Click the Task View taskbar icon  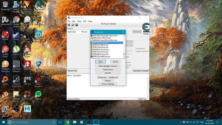coord(60,122)
